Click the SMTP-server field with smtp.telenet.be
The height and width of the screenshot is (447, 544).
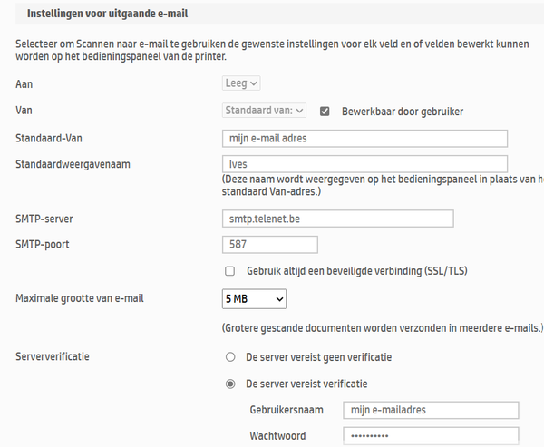coord(337,219)
